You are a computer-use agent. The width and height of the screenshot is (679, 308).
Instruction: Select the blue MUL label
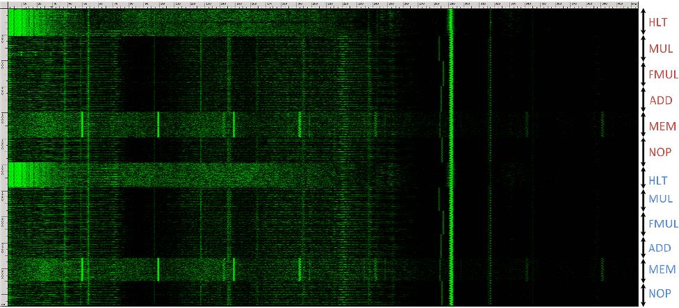pyautogui.click(x=660, y=199)
